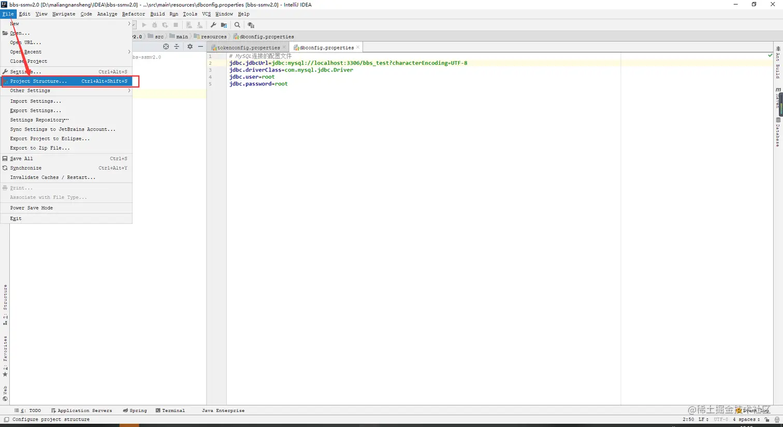Click the Debug bug icon in the toolbar
The image size is (783, 427).
click(154, 25)
